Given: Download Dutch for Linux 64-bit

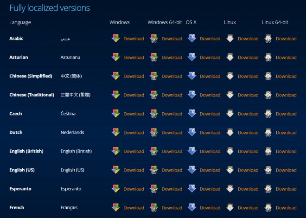Looking at the screenshot, I should coord(286,133).
